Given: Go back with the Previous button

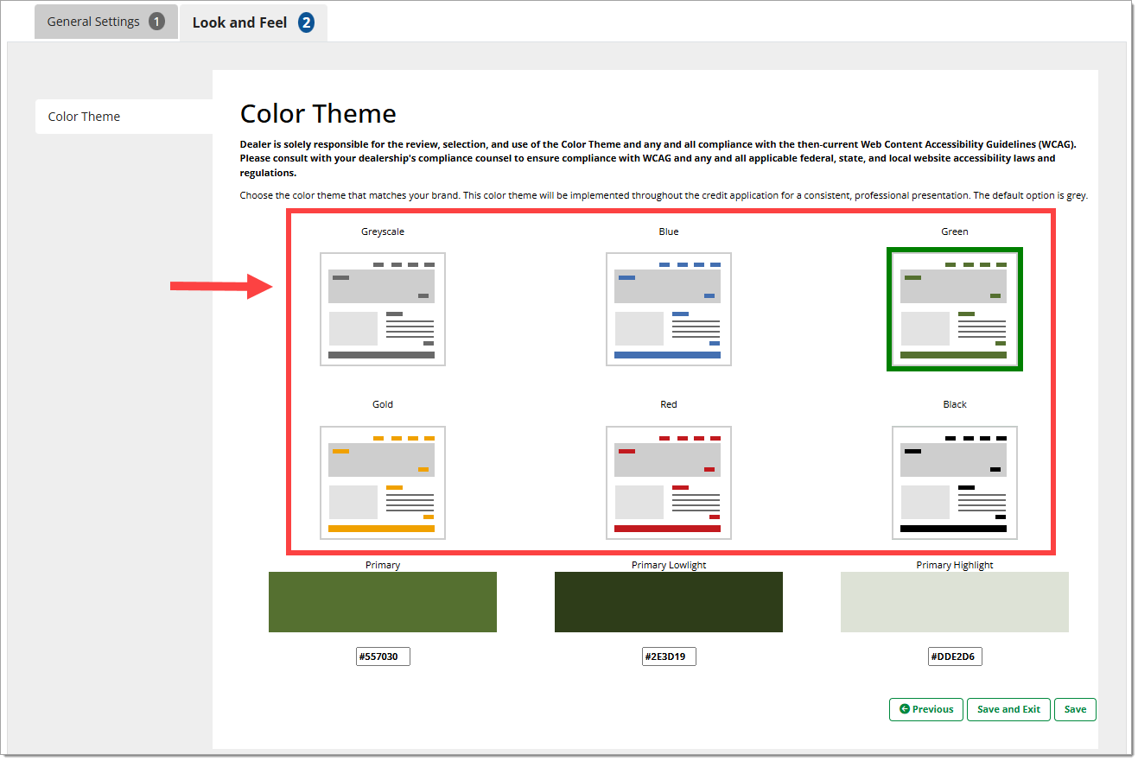Looking at the screenshot, I should (925, 709).
